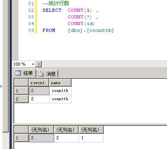This screenshot has height=149, width=167.
Task: Select all via lower grid corner cell
Action: click(21, 130)
